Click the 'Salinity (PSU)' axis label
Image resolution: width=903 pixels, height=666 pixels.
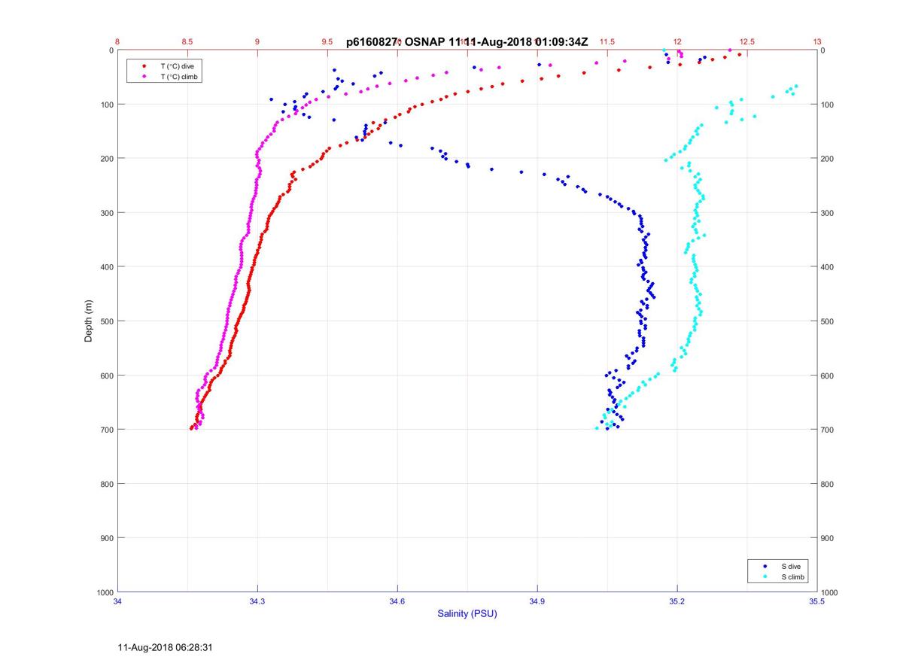[467, 614]
